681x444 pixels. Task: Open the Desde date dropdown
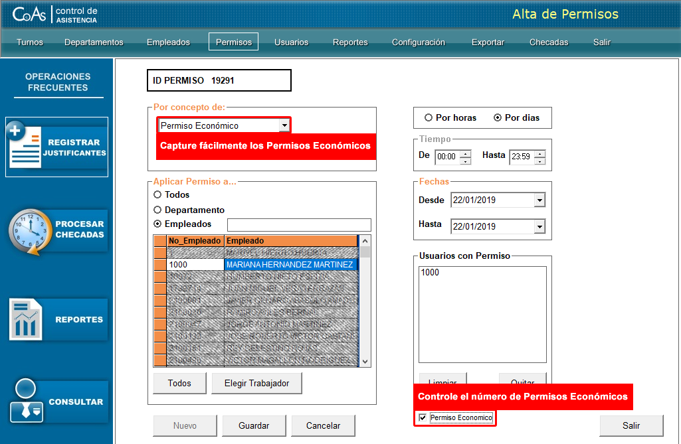coord(539,200)
